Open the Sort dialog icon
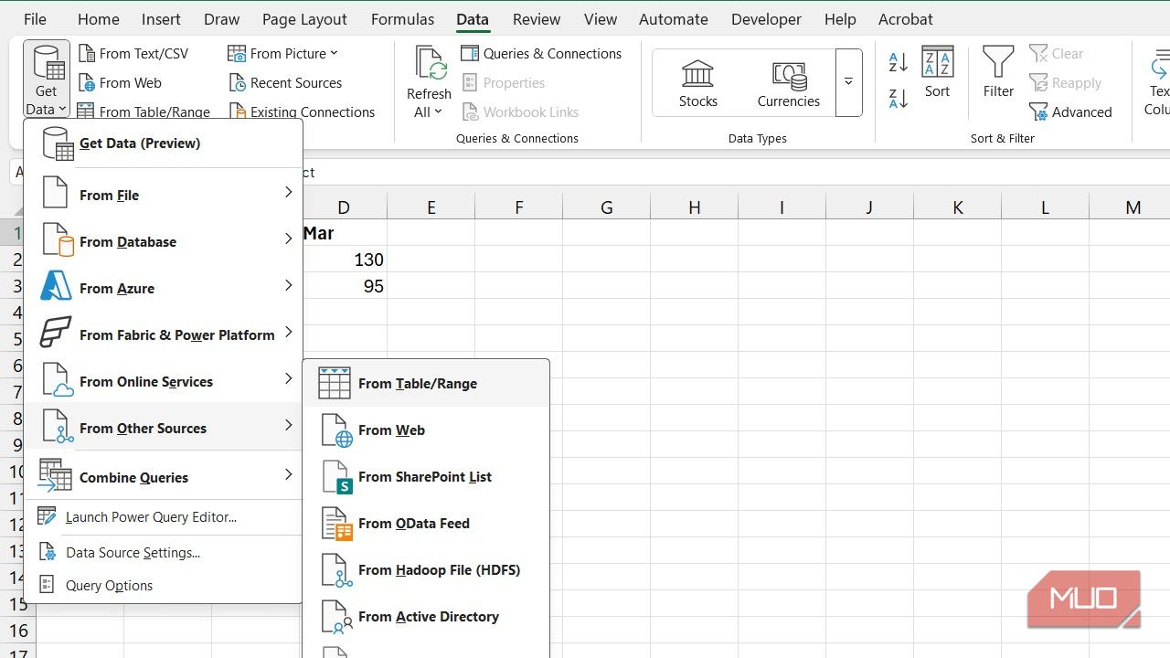This screenshot has width=1170, height=658. 937,62
